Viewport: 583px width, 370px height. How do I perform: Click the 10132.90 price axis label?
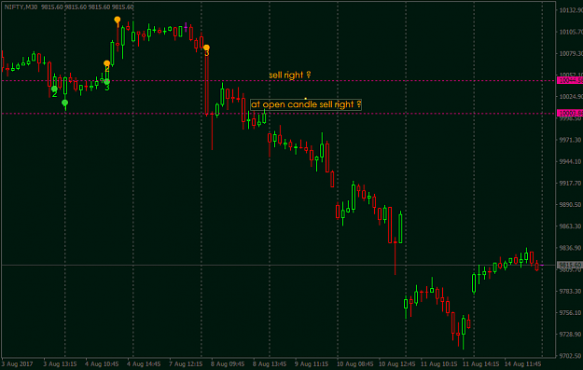(x=571, y=10)
